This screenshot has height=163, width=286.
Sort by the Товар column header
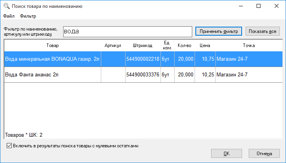(x=52, y=45)
